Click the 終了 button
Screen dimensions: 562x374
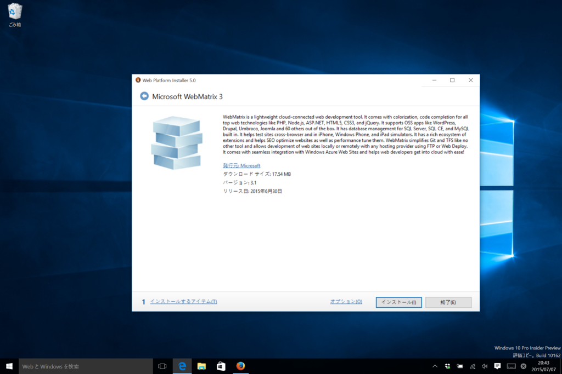click(448, 302)
